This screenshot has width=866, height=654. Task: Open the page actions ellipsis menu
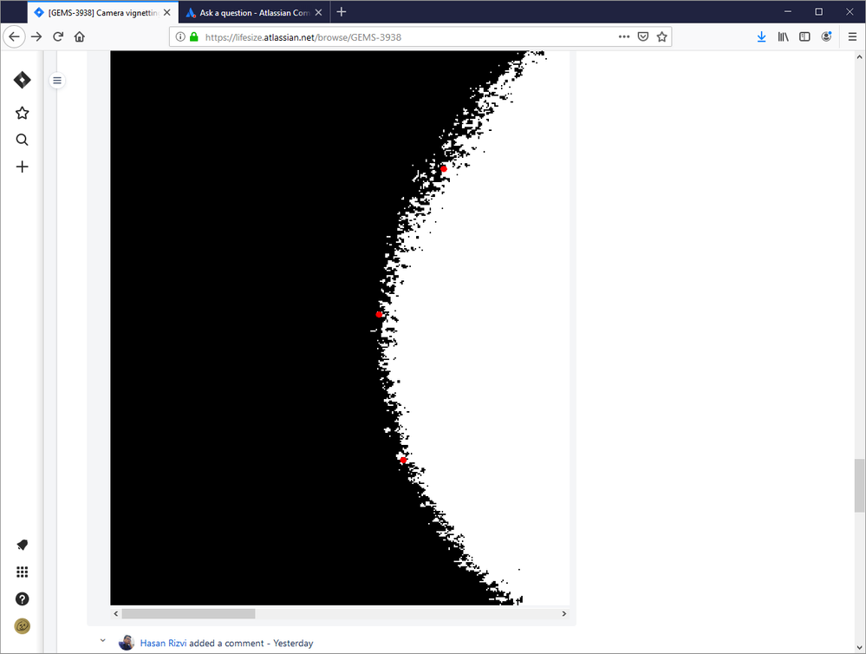623,36
